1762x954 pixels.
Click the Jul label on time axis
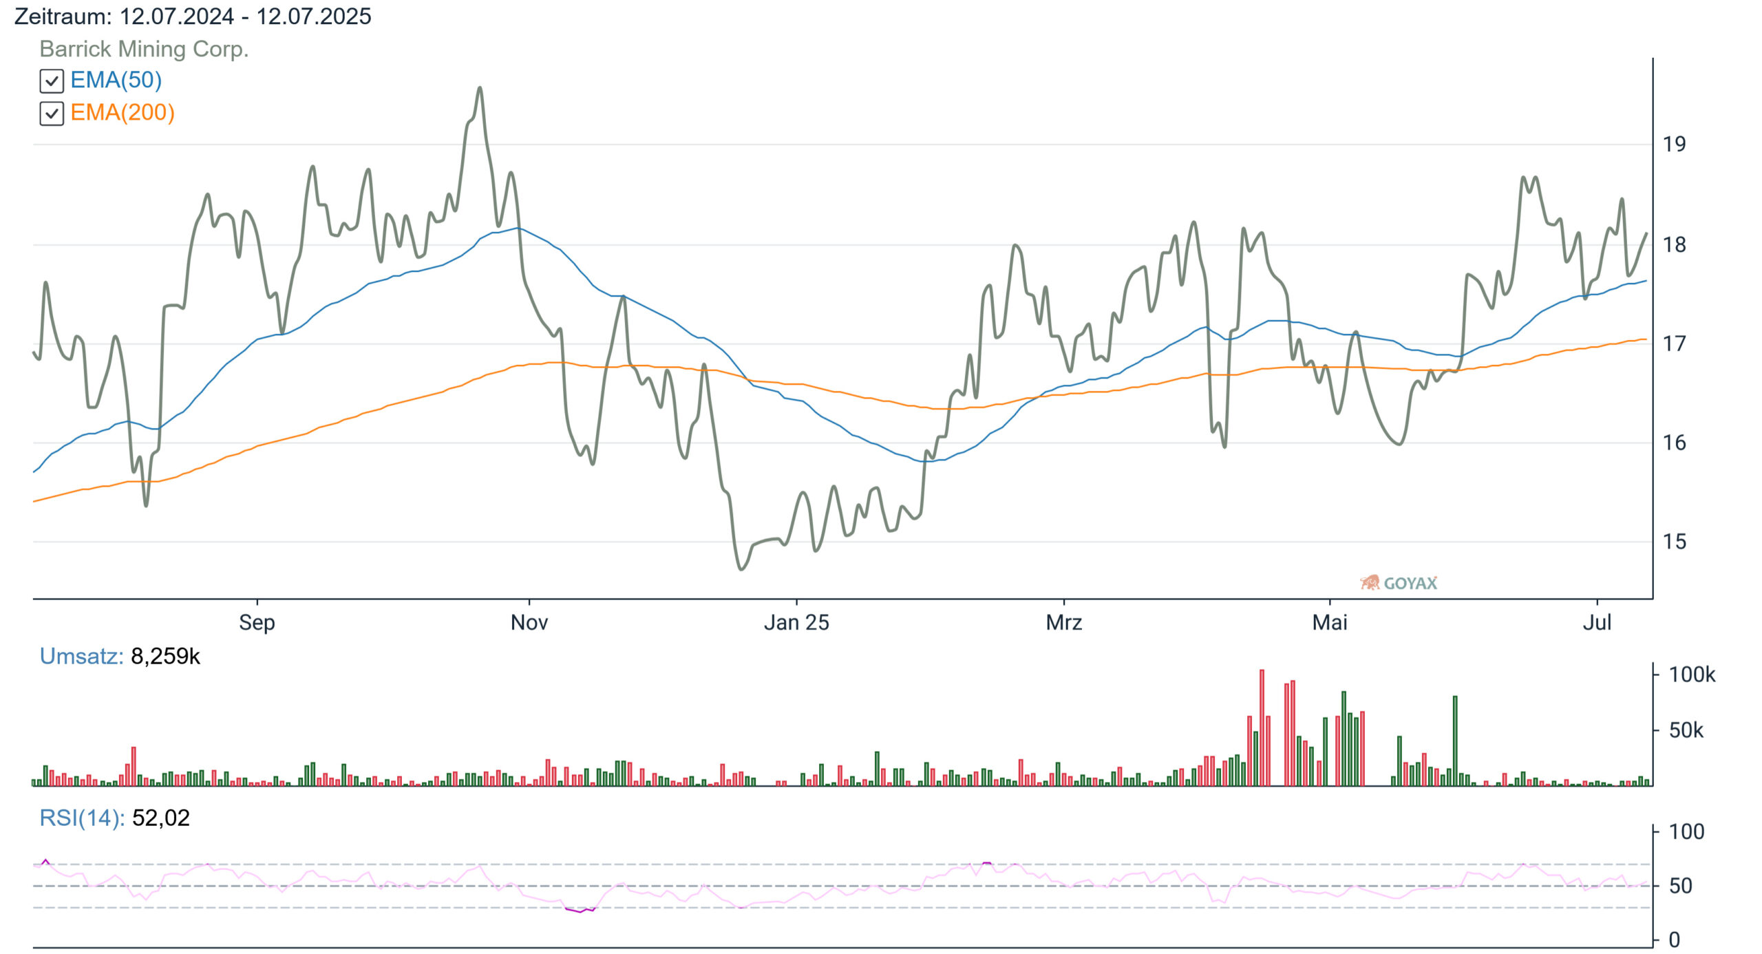pyautogui.click(x=1597, y=622)
